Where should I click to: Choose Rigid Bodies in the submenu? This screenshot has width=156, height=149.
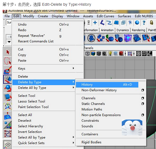[x=91, y=142]
